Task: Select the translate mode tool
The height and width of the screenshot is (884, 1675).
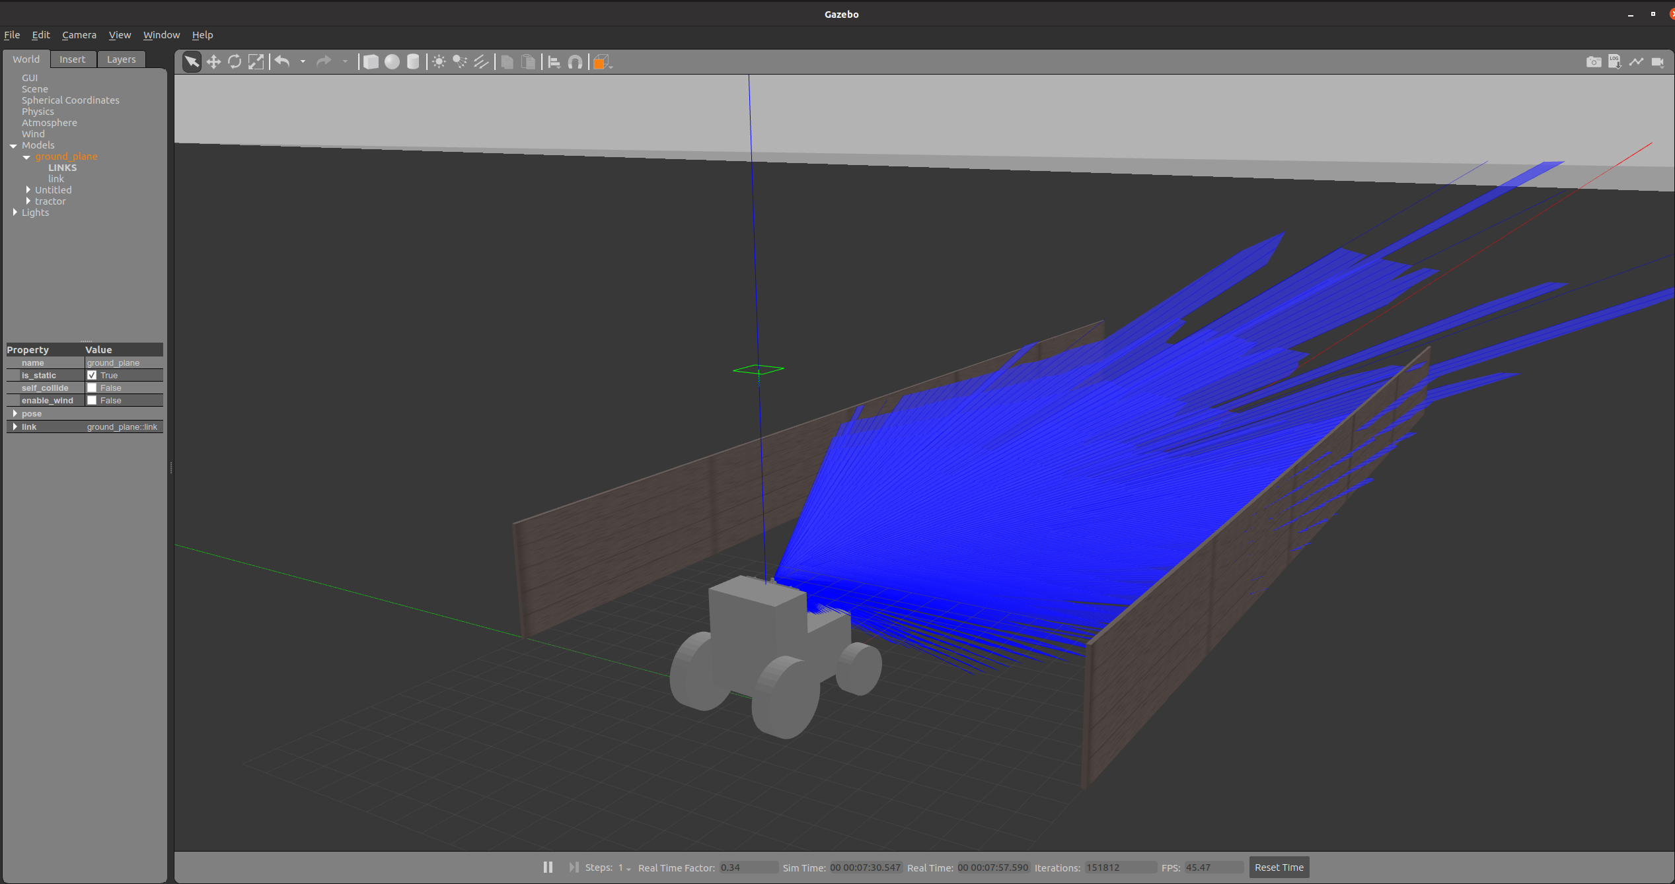Action: pos(213,62)
